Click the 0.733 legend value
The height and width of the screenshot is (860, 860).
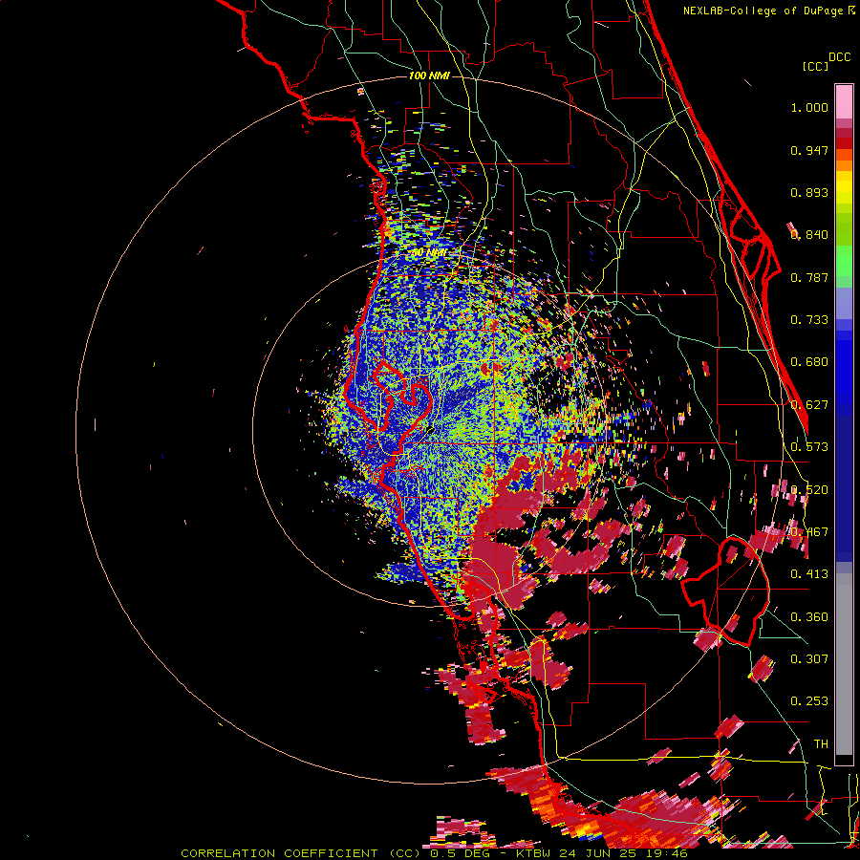click(x=809, y=320)
